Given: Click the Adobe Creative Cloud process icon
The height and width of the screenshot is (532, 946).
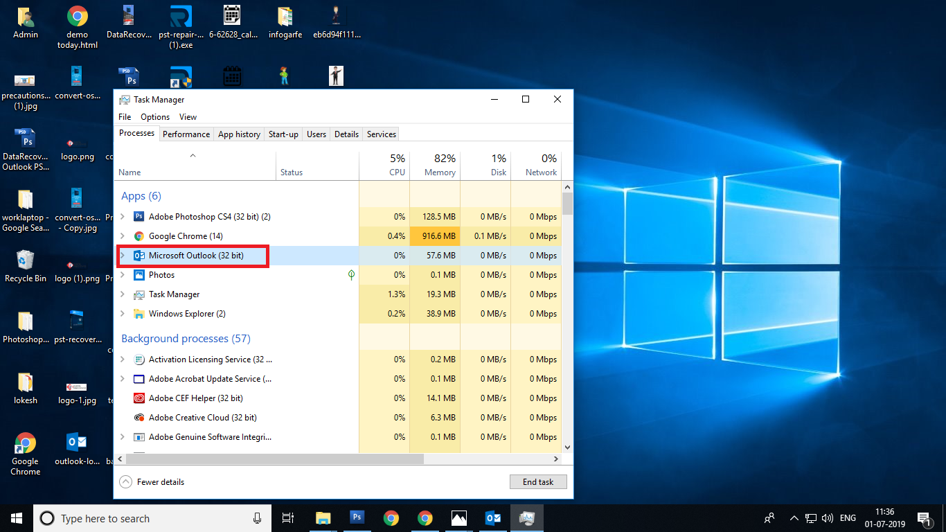Looking at the screenshot, I should [x=139, y=418].
